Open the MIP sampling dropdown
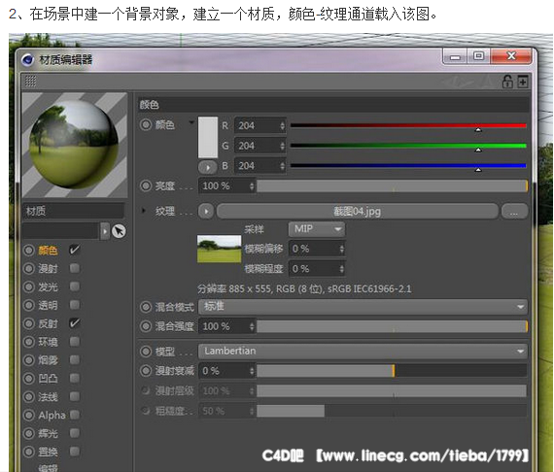 tap(317, 229)
